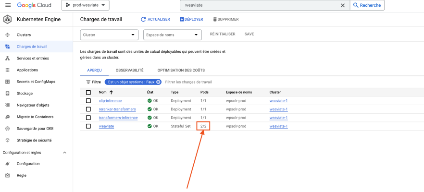This screenshot has width=424, height=192.
Task: Sort by Nom using the arrow icon
Action: (111, 92)
